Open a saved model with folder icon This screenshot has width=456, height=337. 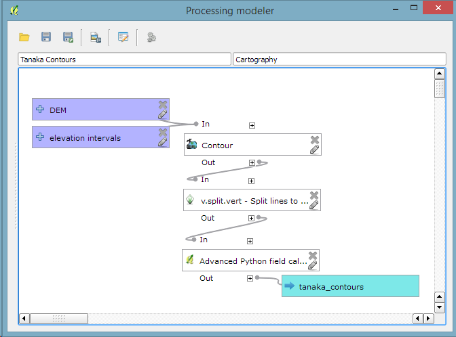[24, 37]
